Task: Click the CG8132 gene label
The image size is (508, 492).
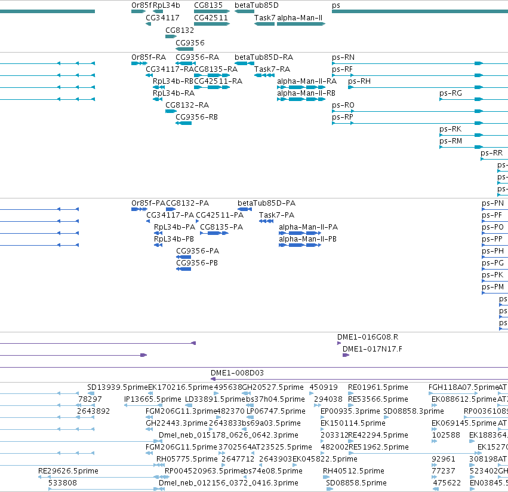Action: (180, 30)
